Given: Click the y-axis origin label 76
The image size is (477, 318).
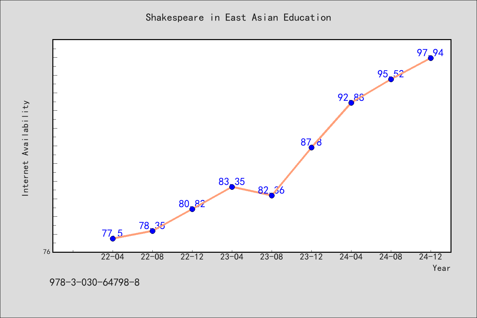Looking at the screenshot, I should tap(47, 252).
